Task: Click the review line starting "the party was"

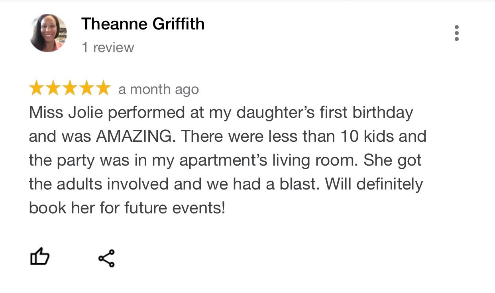Action: click(225, 160)
